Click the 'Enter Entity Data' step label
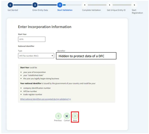 (40, 10)
